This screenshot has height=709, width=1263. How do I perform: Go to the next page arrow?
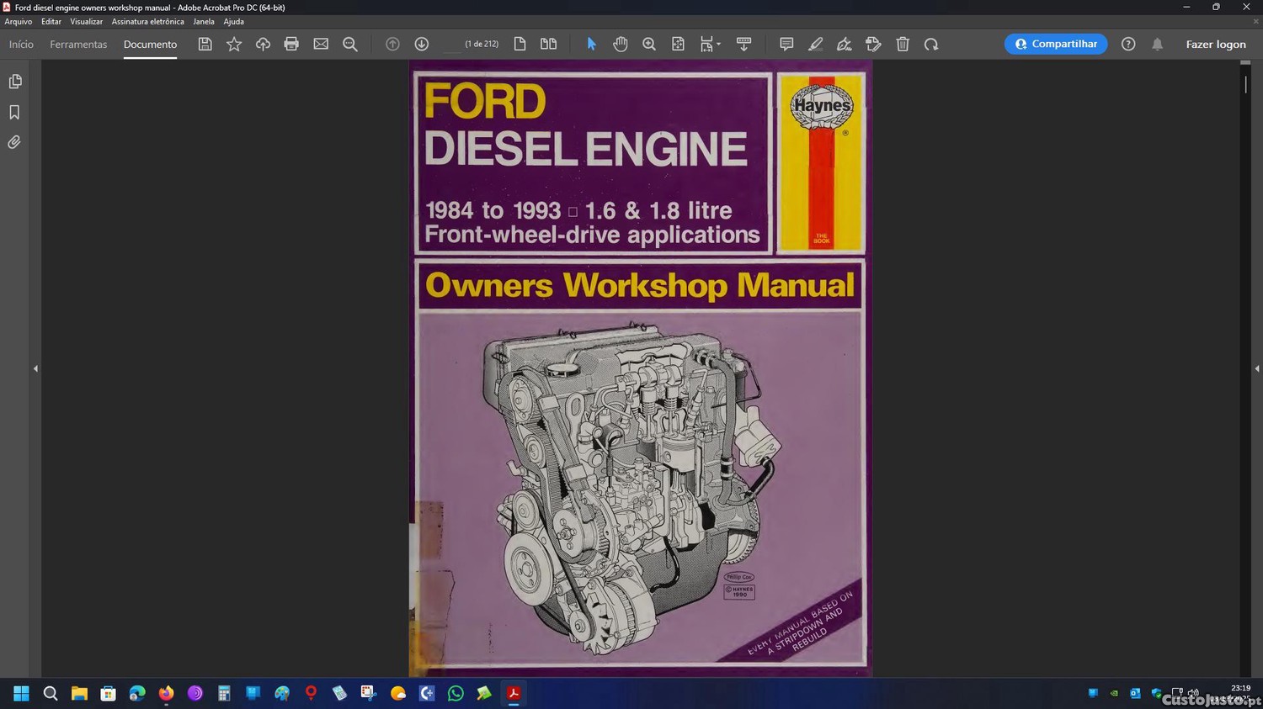(x=422, y=44)
